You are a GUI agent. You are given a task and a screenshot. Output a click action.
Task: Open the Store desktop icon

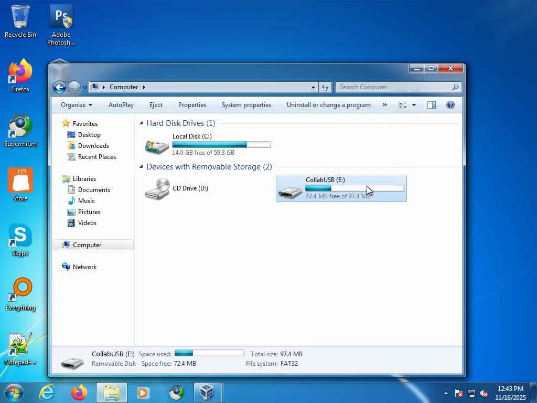click(x=20, y=185)
